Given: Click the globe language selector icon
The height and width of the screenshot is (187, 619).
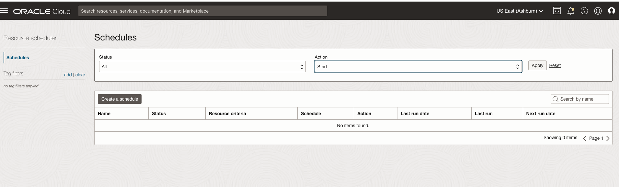Looking at the screenshot, I should coord(598,11).
